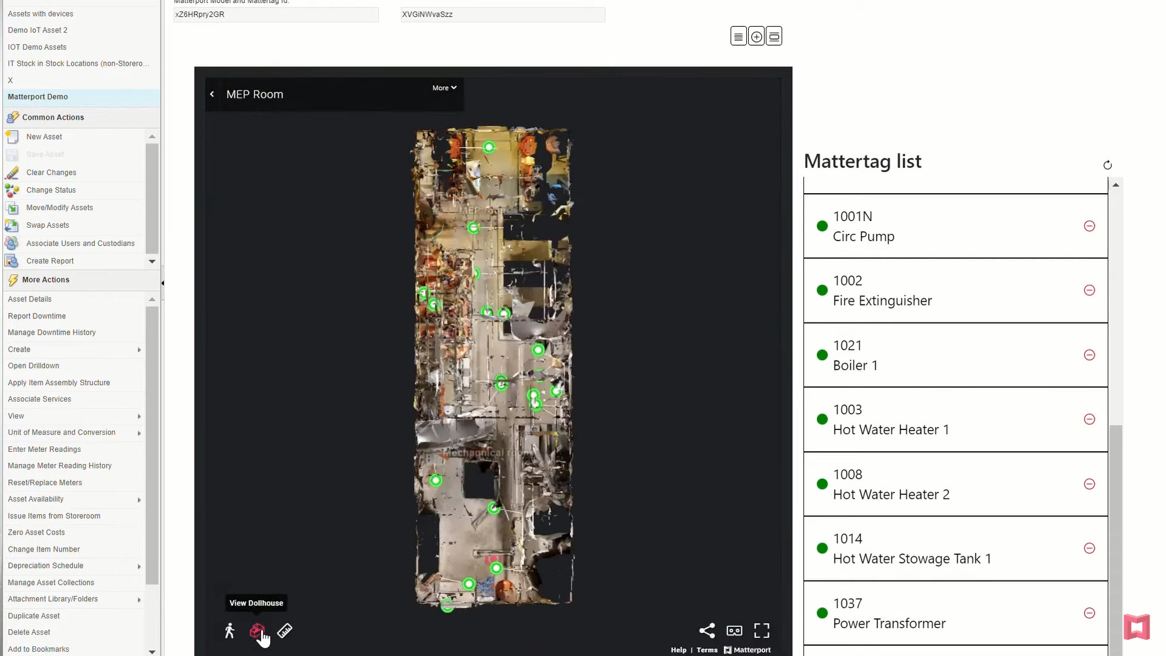Expand the Create submenu arrow
The width and height of the screenshot is (1166, 656).
click(x=139, y=350)
